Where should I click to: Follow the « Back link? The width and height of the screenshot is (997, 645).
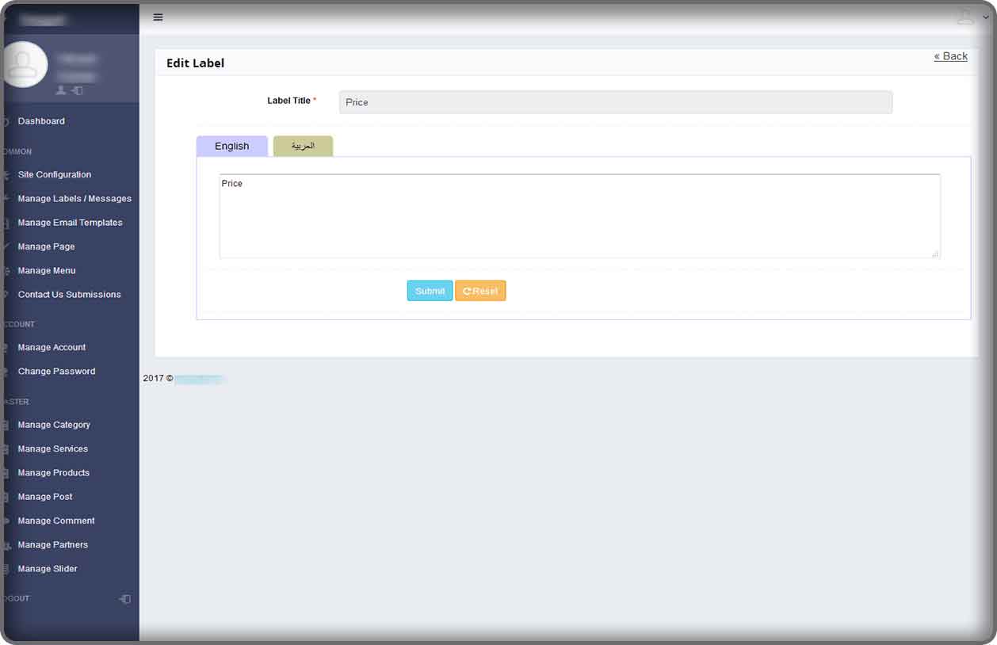pyautogui.click(x=950, y=56)
